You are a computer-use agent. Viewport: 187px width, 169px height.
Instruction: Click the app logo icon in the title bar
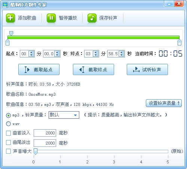pyautogui.click(x=5, y=5)
